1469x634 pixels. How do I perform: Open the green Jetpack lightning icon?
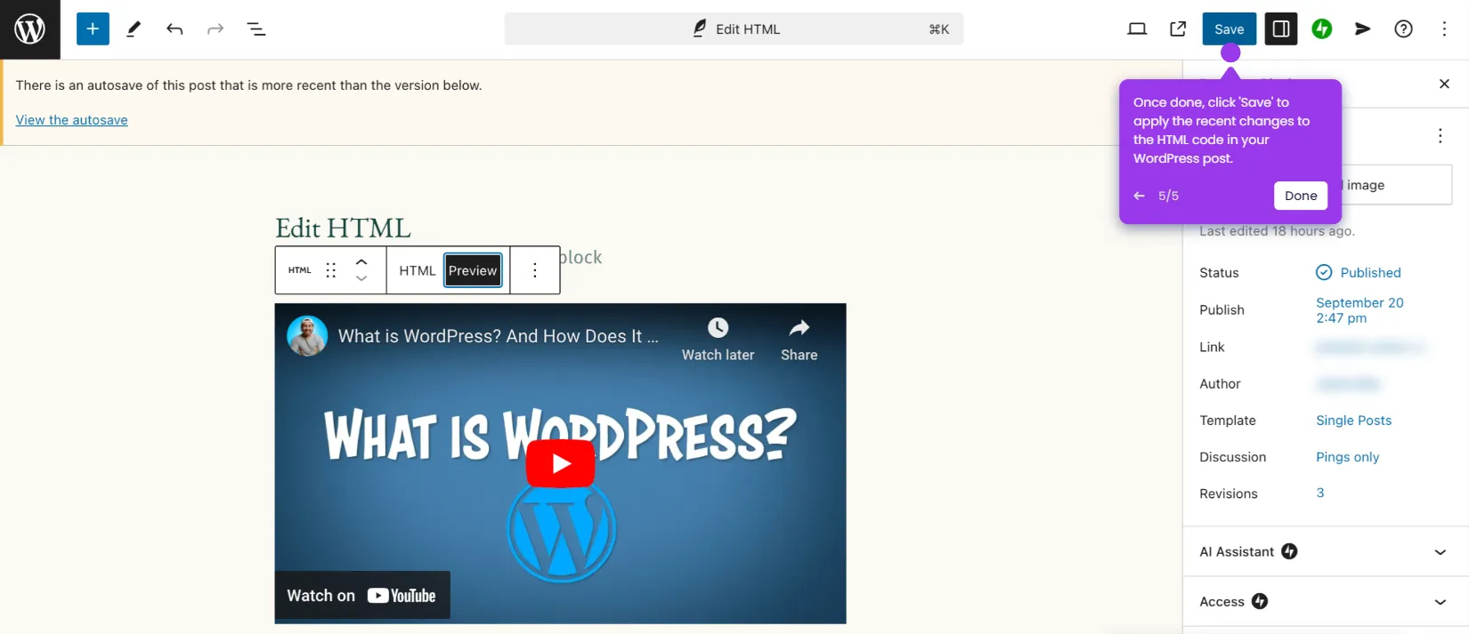click(x=1322, y=29)
